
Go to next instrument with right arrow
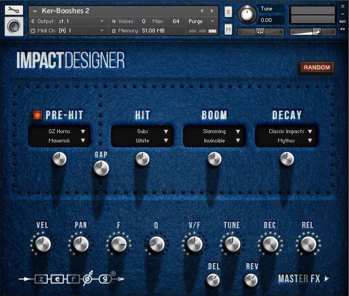(x=212, y=10)
